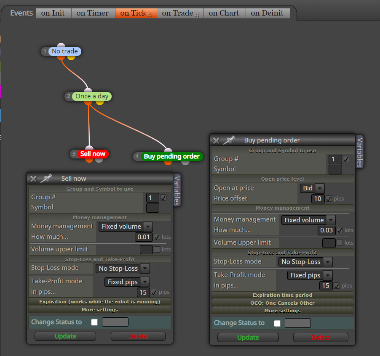
Task: Open the on Deinit tab
Action: 268,13
